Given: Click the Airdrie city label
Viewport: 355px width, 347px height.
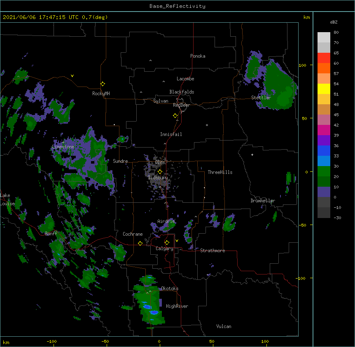Looking at the screenshot, I should [x=166, y=221].
